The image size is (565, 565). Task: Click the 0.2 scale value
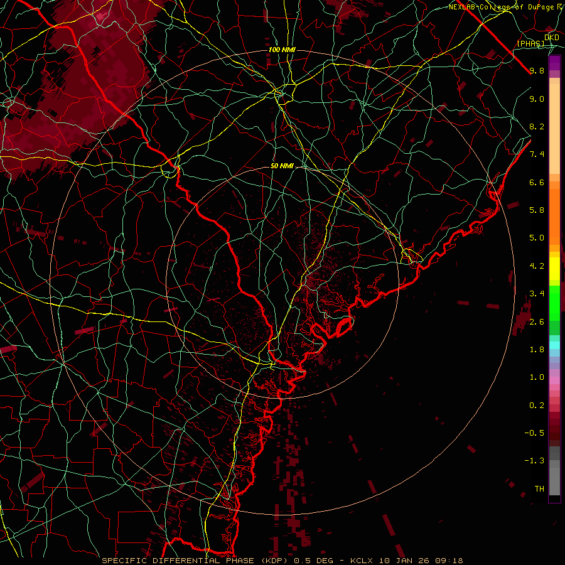point(537,405)
